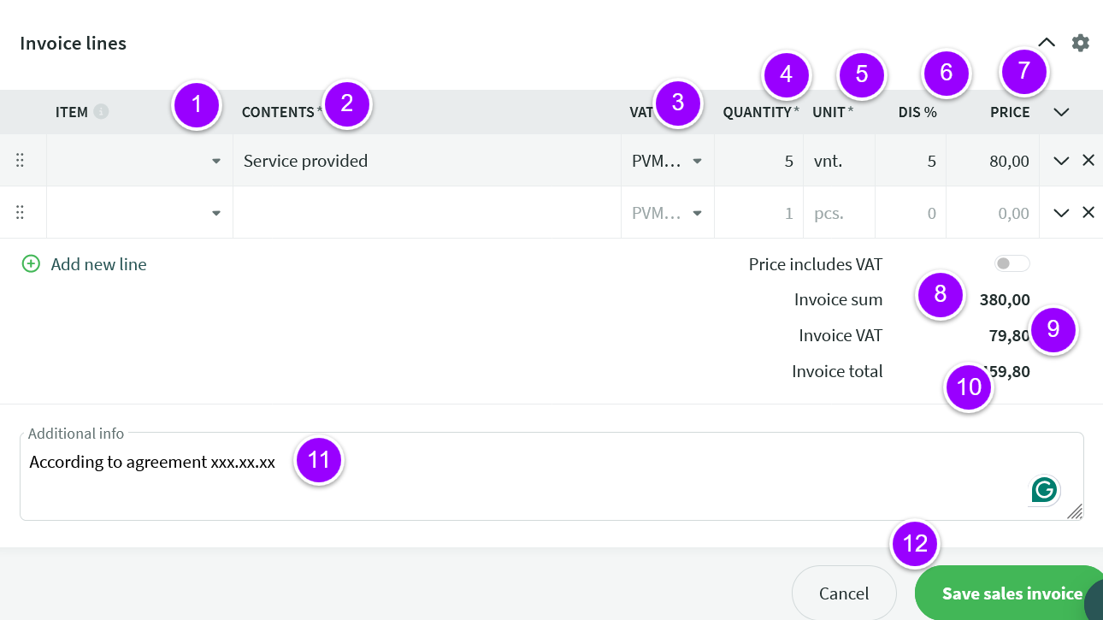Grab second line drag handle

click(x=20, y=213)
